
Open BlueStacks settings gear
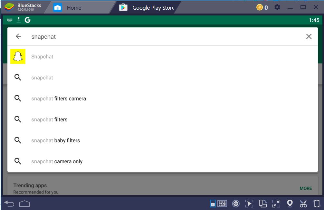[277, 7]
